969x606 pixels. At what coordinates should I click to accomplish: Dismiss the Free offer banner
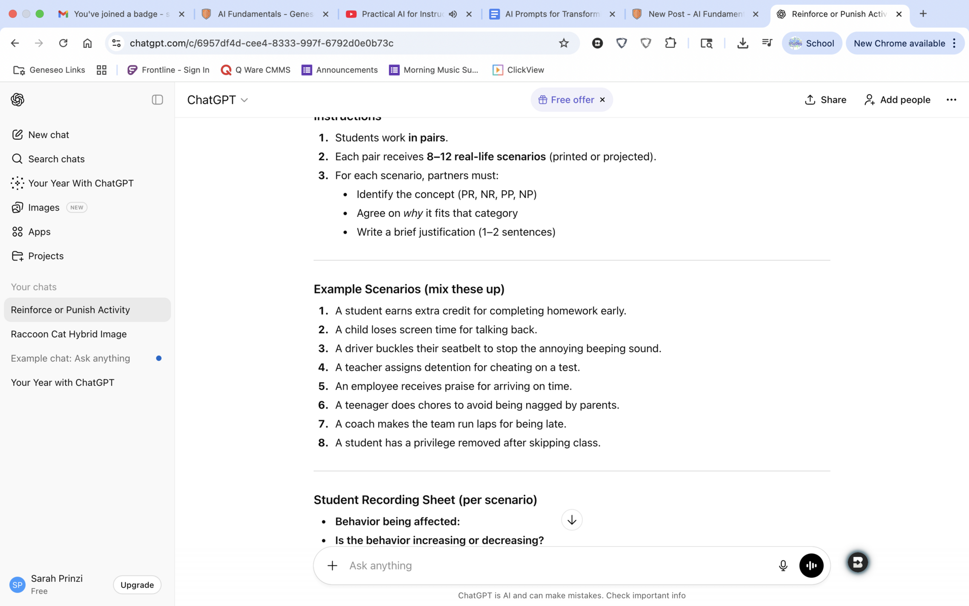[x=602, y=100]
